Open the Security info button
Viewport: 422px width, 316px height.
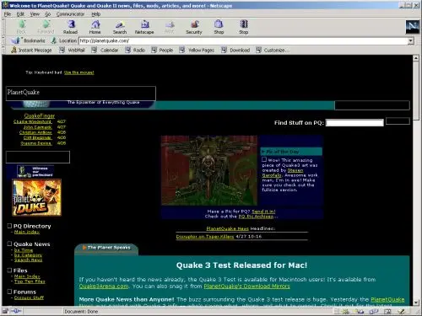pos(194,27)
